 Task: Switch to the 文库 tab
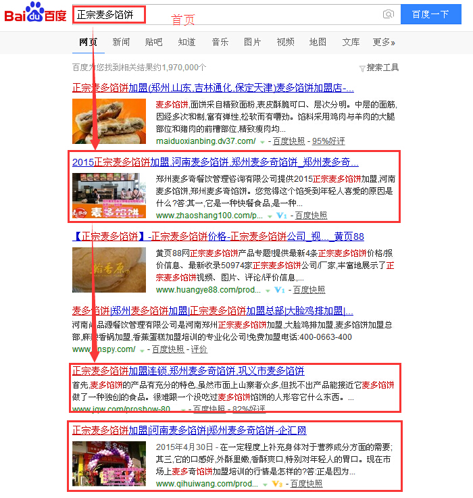pyautogui.click(x=351, y=43)
